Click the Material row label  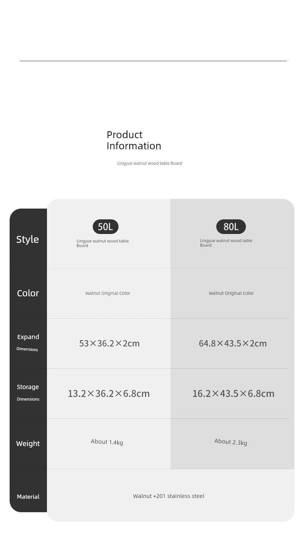click(x=28, y=496)
